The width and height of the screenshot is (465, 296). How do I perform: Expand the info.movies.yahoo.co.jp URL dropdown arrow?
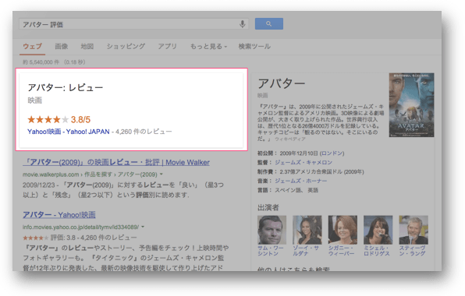coord(143,227)
